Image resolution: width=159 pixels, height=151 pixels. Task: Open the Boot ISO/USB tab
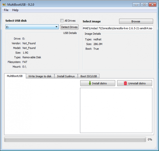click(x=89, y=76)
